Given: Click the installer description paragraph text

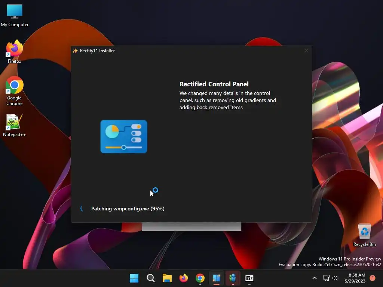Looking at the screenshot, I should pyautogui.click(x=228, y=100).
